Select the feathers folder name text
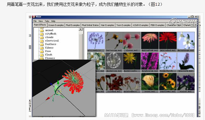Screen dimensions: 205x120 click(51, 44)
